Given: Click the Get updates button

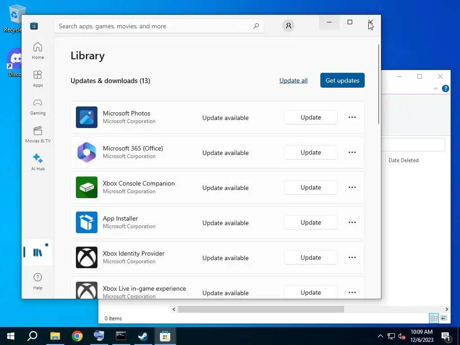Looking at the screenshot, I should pyautogui.click(x=342, y=80).
